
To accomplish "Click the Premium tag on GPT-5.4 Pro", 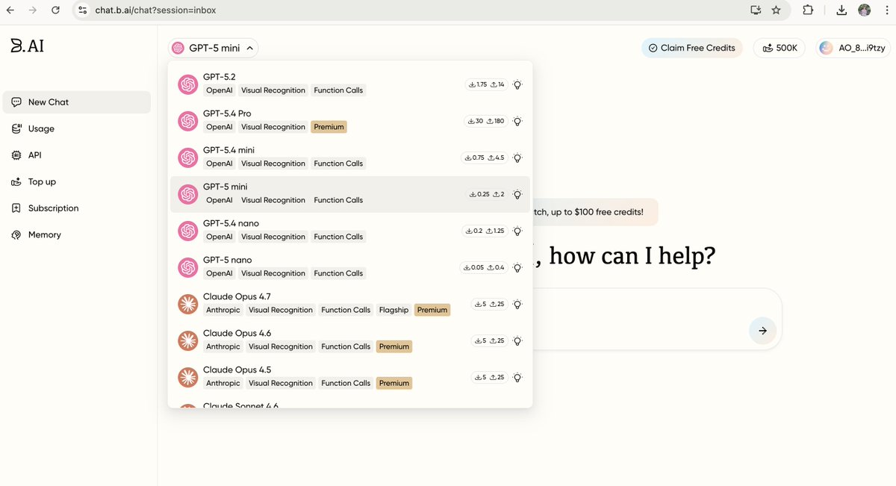I will point(329,127).
